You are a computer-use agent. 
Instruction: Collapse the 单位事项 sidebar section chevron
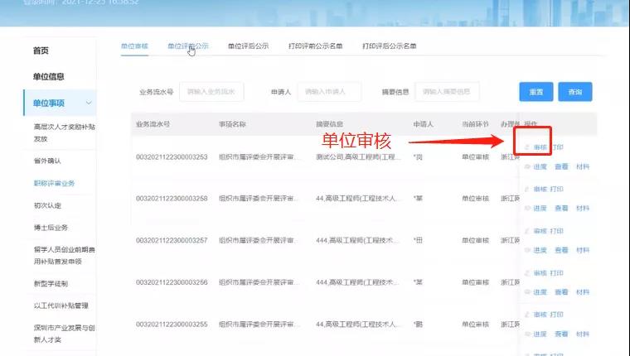89,103
